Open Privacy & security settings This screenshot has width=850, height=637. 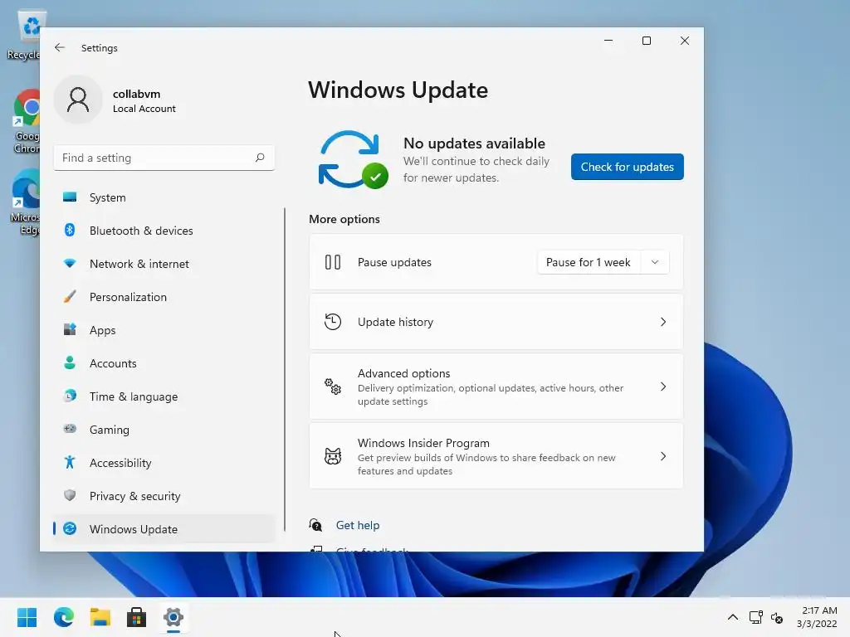pyautogui.click(x=164, y=496)
